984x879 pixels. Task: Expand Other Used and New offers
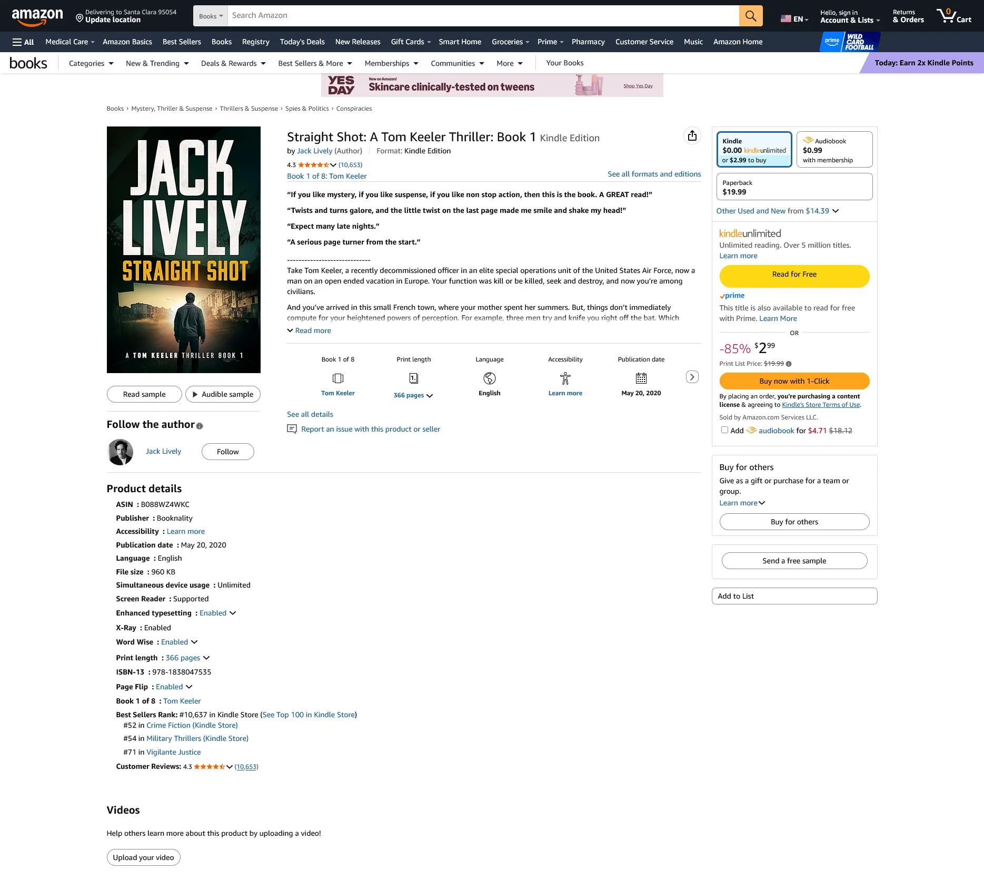(x=777, y=211)
